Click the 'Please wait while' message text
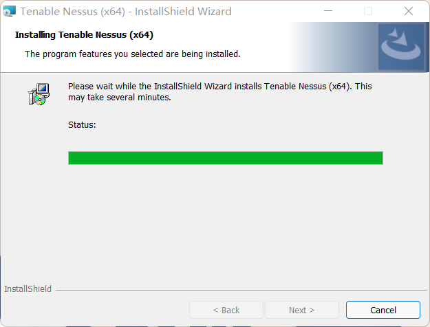This screenshot has width=430, height=327. coord(220,87)
